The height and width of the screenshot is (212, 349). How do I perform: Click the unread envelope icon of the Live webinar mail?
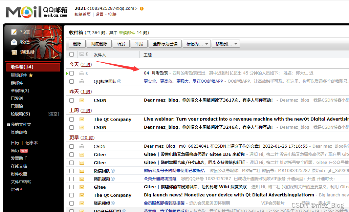[x=82, y=119]
